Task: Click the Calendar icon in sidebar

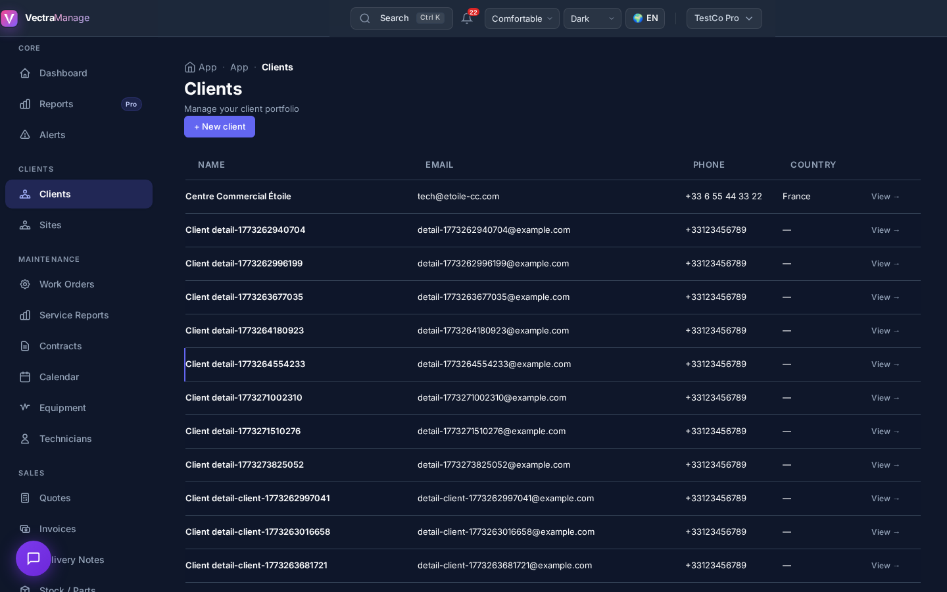Action: coord(25,377)
